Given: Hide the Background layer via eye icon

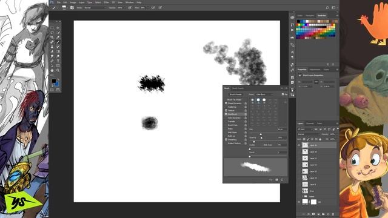Looking at the screenshot, I should [299, 202].
